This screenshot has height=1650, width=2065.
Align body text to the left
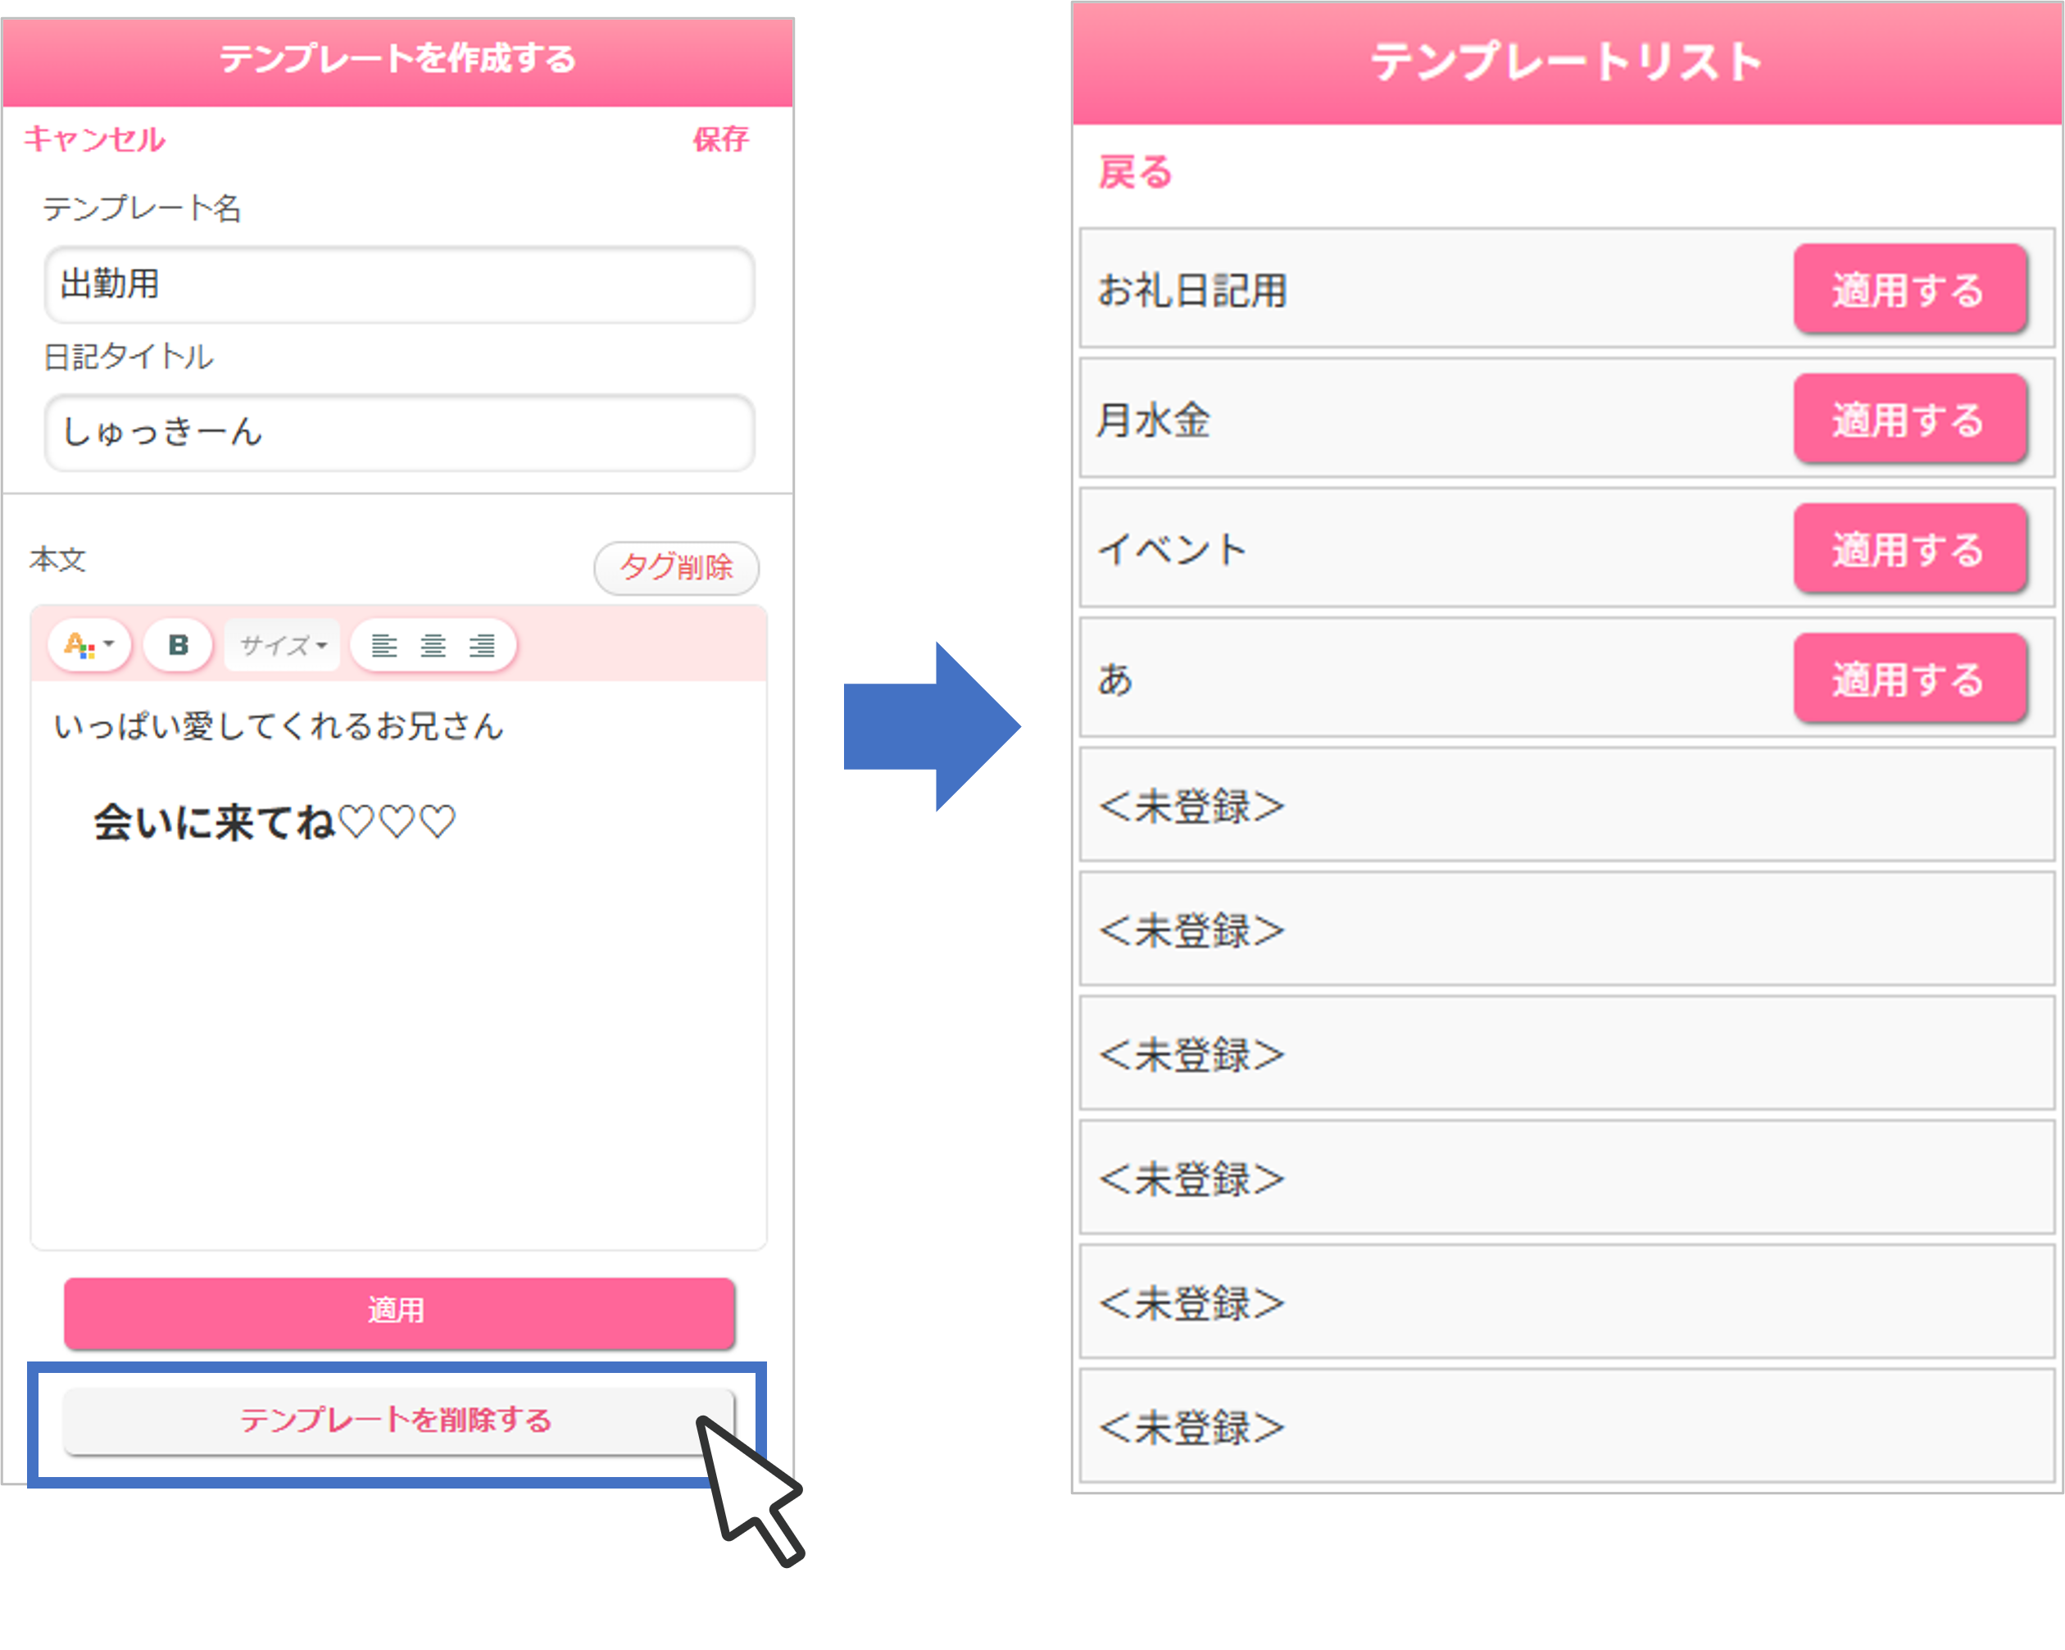[384, 646]
